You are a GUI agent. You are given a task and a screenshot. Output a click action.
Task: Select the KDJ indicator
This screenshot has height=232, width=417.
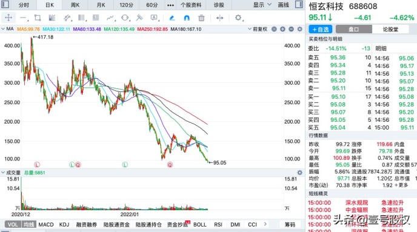pyautogui.click(x=64, y=225)
